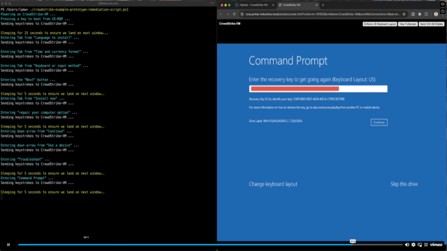This screenshot has width=447, height=251.
Task: Click the browser address bar URL
Action: [x=323, y=14]
